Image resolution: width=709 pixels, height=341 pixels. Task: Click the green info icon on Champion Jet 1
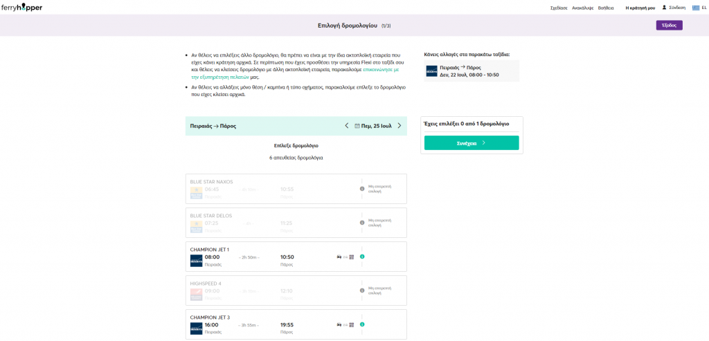(x=362, y=257)
